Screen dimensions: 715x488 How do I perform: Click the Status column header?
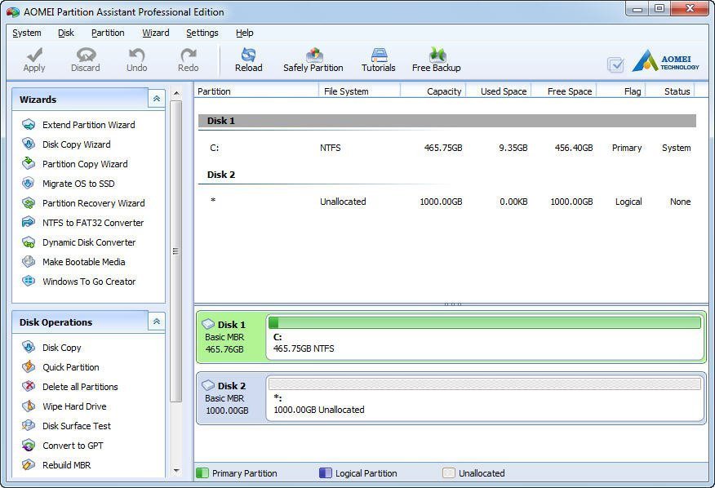click(x=670, y=91)
